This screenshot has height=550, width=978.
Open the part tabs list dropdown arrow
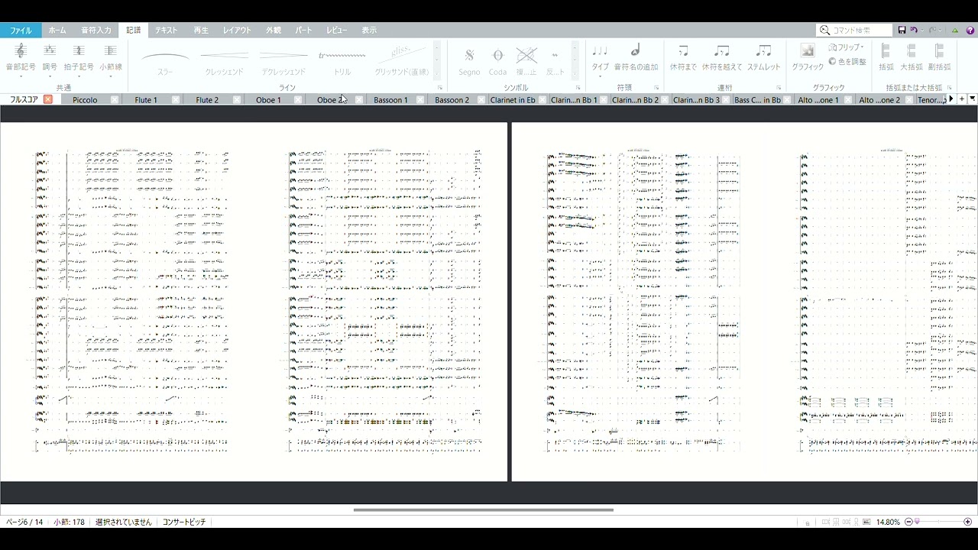pos(972,99)
